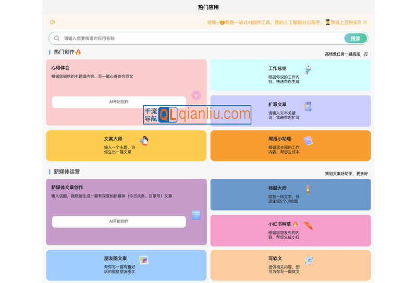Click the 心得体会 heart icon
The width and height of the screenshot is (417, 283).
pos(196,95)
